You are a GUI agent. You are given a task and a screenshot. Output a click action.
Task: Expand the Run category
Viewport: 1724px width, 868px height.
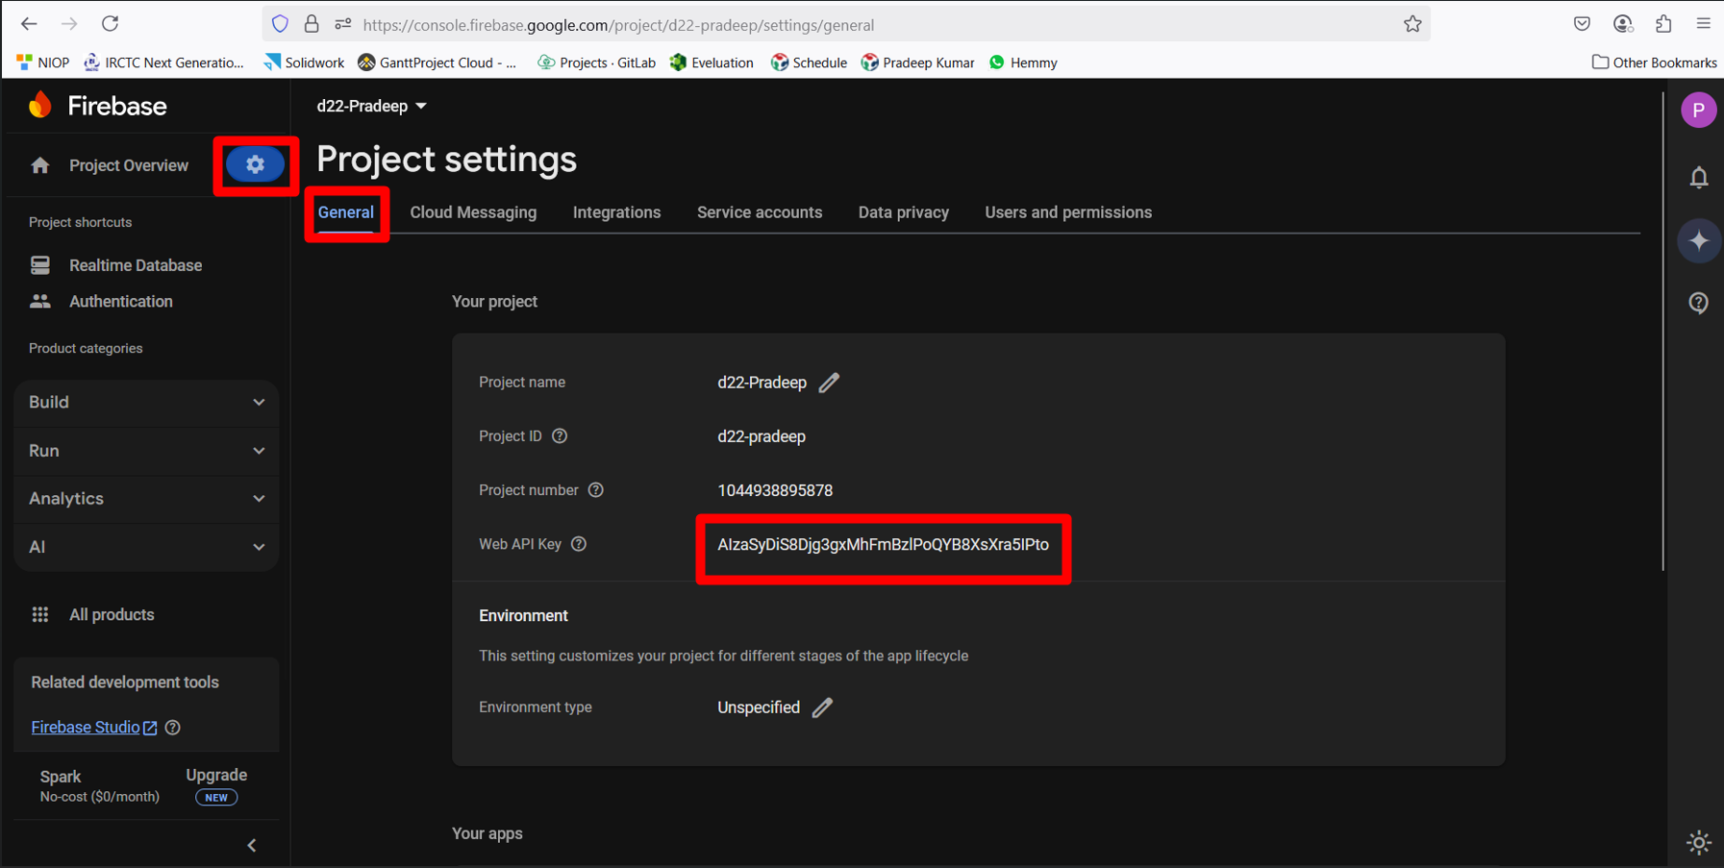(146, 451)
